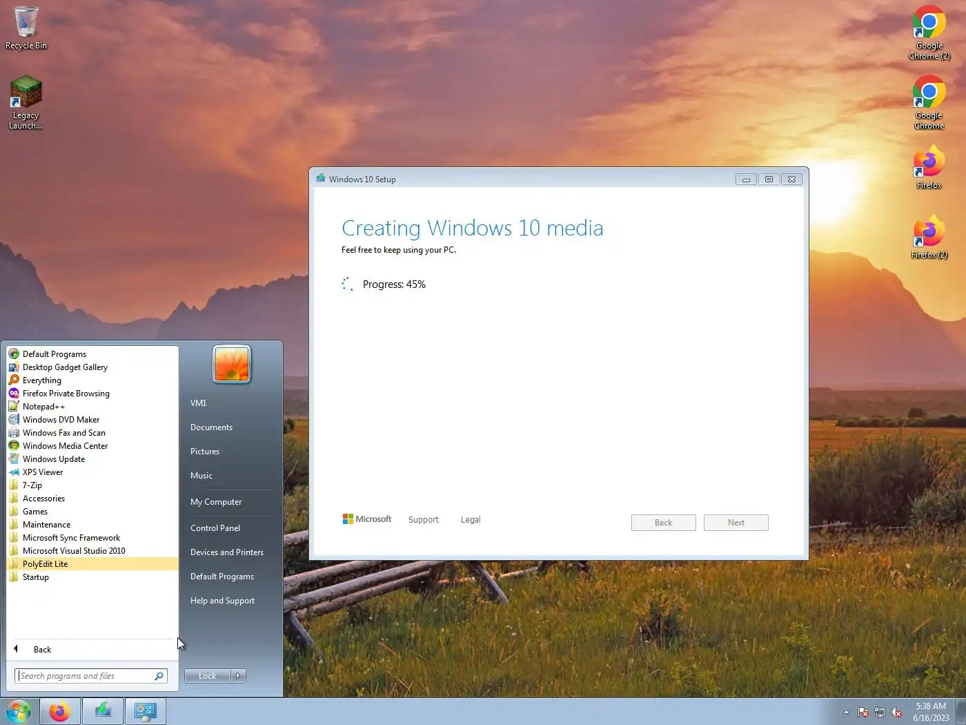Open Pictures from the Start menu

tap(231, 452)
